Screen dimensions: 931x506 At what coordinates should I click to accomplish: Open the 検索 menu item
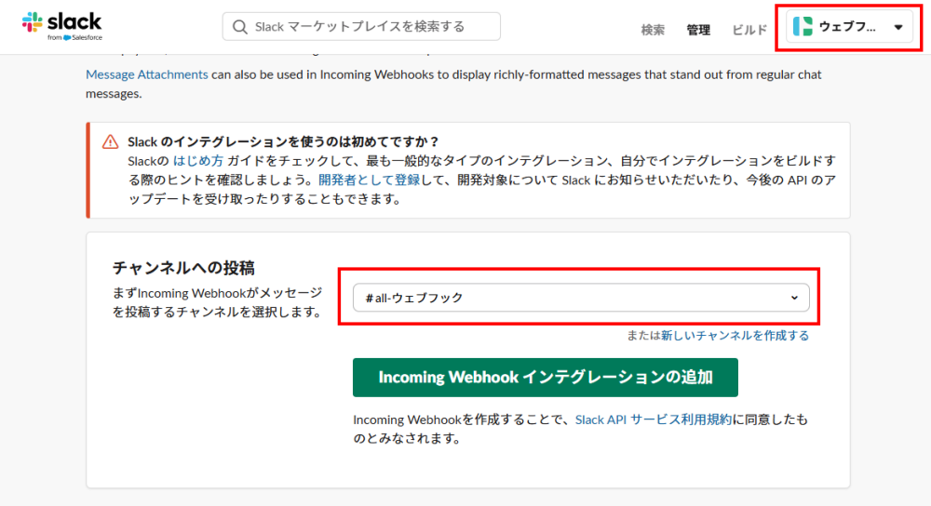(654, 30)
